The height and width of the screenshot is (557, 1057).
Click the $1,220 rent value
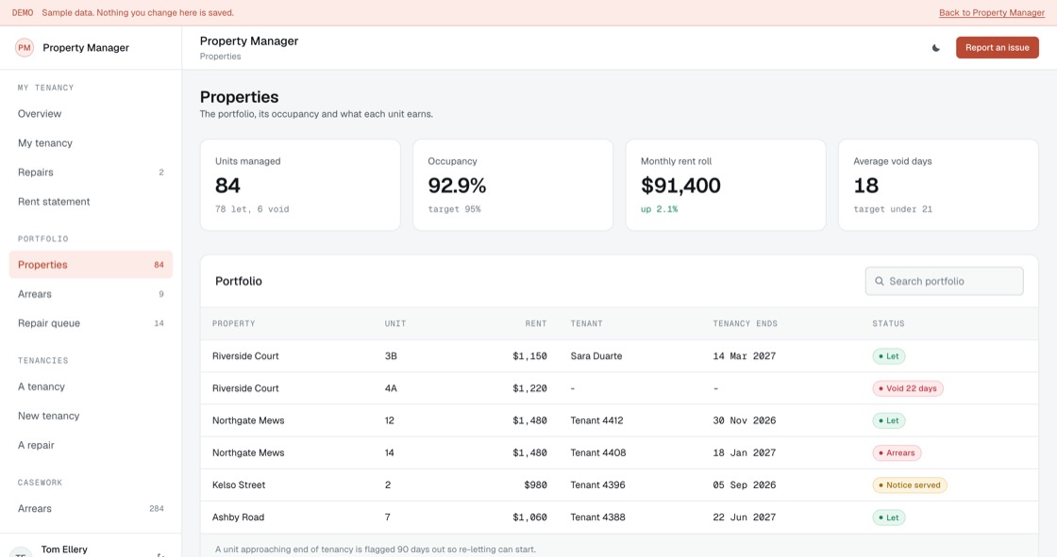[x=529, y=388]
